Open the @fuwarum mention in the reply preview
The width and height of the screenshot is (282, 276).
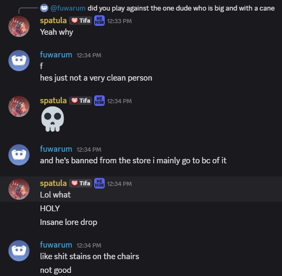pyautogui.click(x=68, y=8)
